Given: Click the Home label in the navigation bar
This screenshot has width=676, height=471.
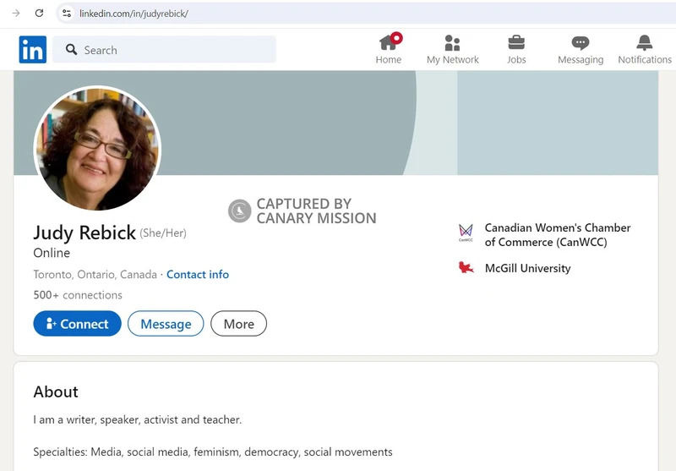Looking at the screenshot, I should (389, 59).
